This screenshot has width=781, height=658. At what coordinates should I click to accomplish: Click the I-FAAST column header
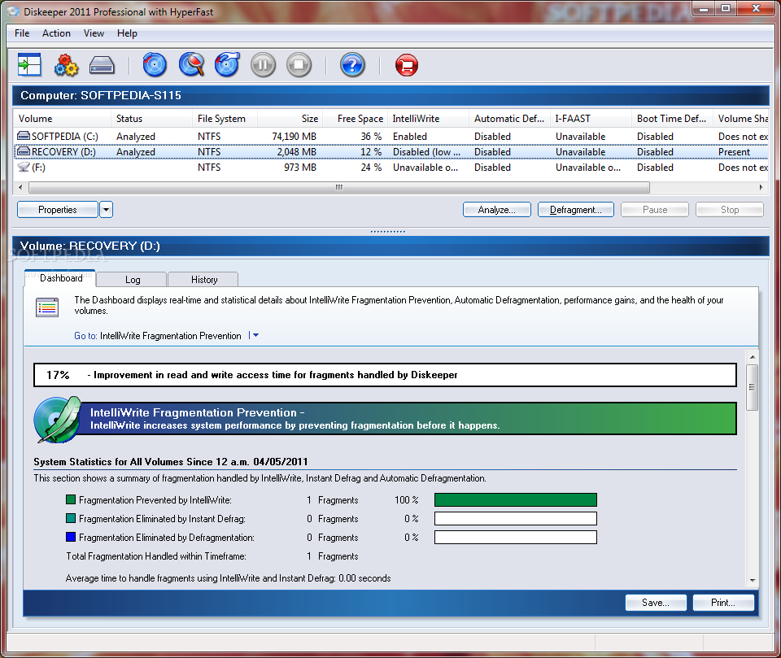[591, 119]
